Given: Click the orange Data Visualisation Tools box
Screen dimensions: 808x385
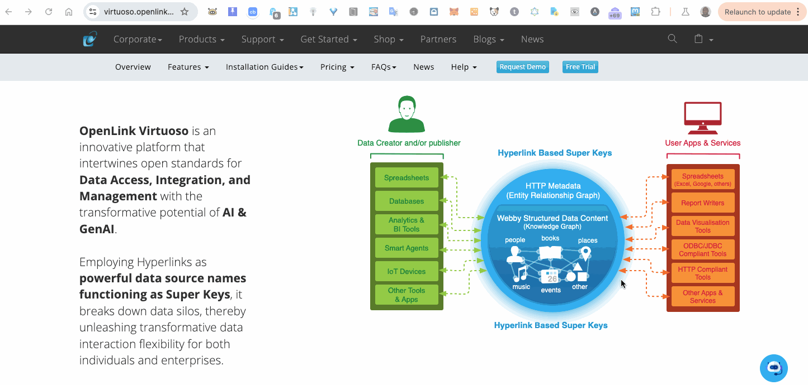Looking at the screenshot, I should (x=703, y=227).
